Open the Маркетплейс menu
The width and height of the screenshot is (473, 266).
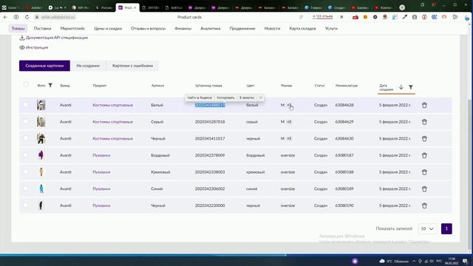[x=72, y=28]
